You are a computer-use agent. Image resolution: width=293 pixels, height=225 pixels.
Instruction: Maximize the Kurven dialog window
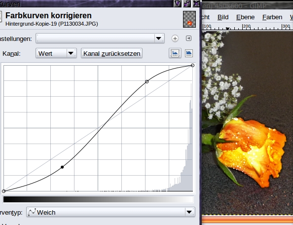[187, 3]
